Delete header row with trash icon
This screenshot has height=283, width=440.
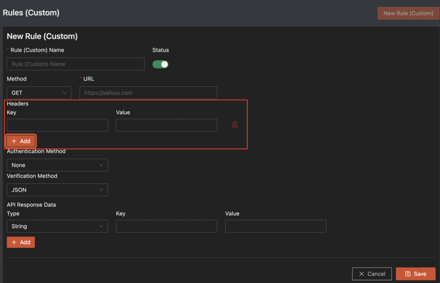tap(235, 125)
